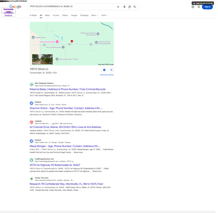Open Google Lens image search icon
Screen dimensions: 218x213
pos(129,7)
